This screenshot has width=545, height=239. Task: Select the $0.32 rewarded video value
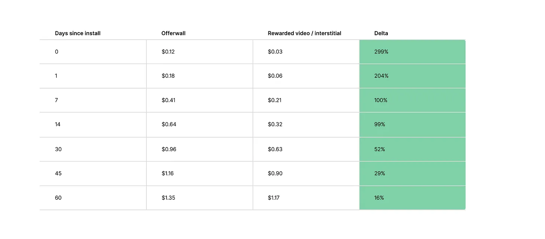coord(275,125)
